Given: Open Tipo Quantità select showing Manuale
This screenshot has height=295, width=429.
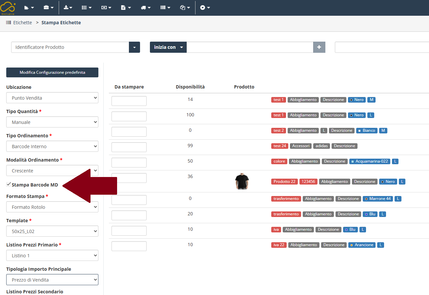Looking at the screenshot, I should pyautogui.click(x=52, y=122).
